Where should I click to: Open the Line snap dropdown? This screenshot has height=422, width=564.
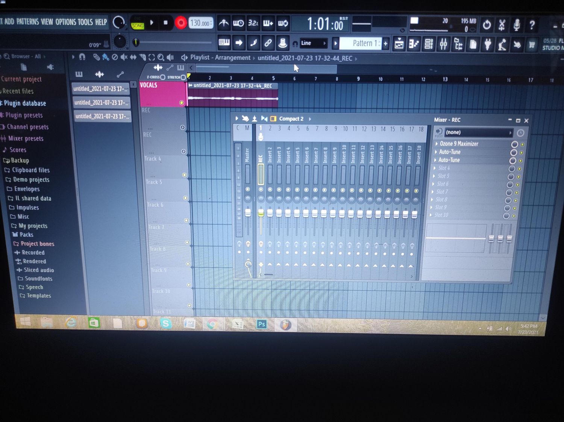point(313,43)
